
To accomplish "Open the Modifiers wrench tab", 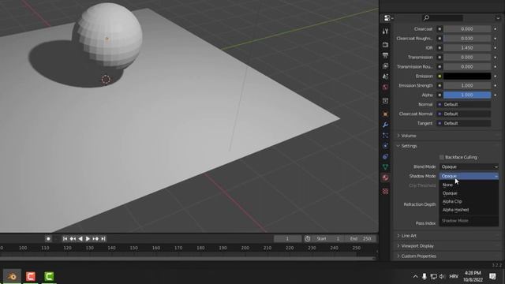I will (x=386, y=125).
